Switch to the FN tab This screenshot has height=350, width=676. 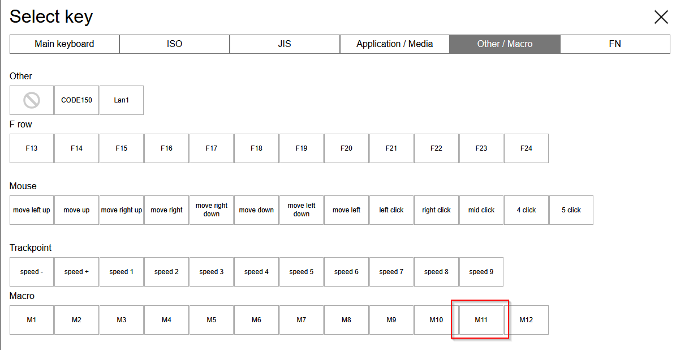coord(615,44)
